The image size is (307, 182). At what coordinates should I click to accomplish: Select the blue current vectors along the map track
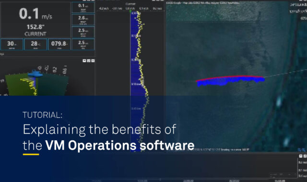(231, 81)
